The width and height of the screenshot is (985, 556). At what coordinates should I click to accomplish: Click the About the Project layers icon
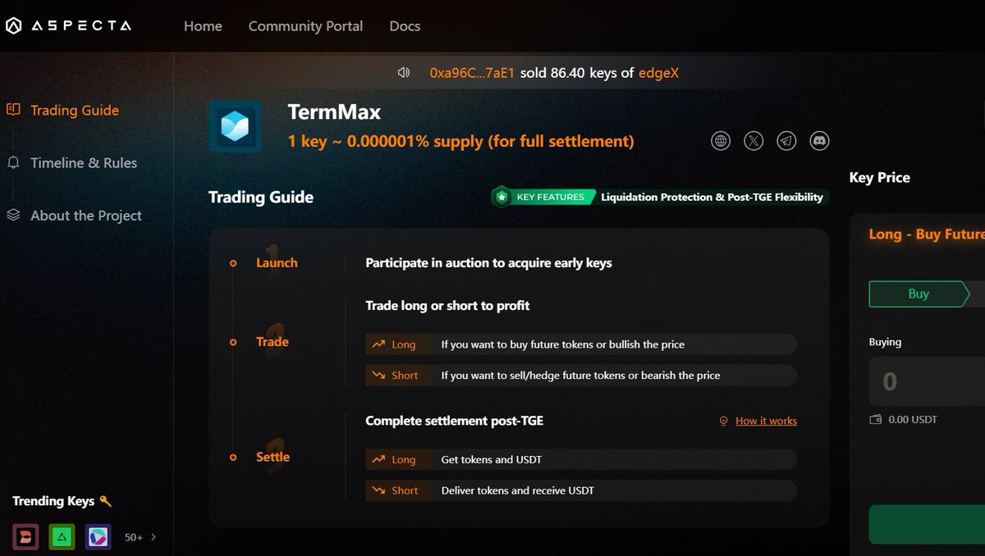13,215
